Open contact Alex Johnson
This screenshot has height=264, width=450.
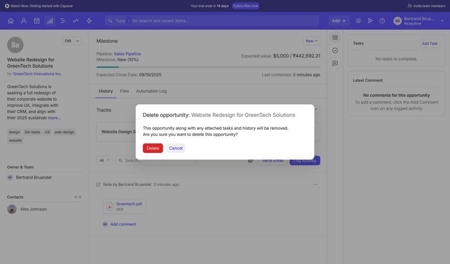tap(33, 210)
